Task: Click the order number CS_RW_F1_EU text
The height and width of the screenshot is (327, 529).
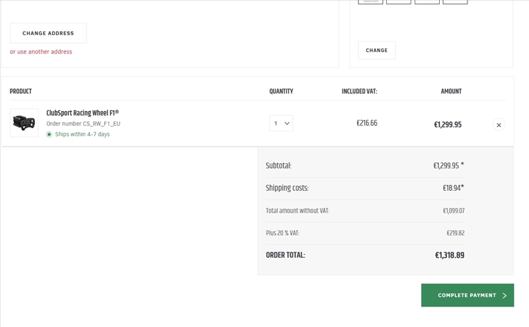Action: 83,124
